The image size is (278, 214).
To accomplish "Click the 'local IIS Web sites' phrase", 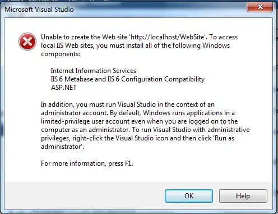I will click(x=68, y=45).
